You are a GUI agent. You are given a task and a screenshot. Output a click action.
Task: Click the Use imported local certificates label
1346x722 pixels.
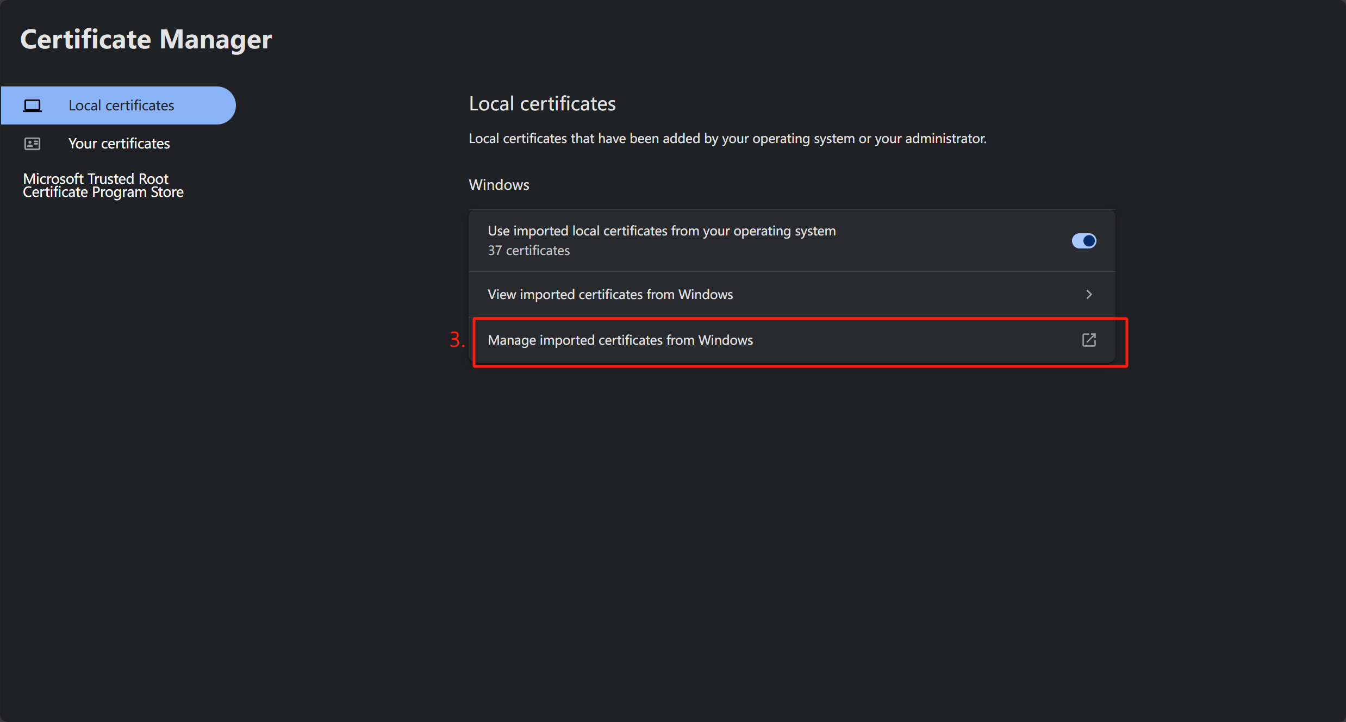pyautogui.click(x=661, y=231)
